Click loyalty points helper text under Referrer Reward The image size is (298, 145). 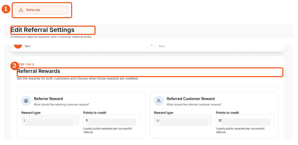[107, 130]
